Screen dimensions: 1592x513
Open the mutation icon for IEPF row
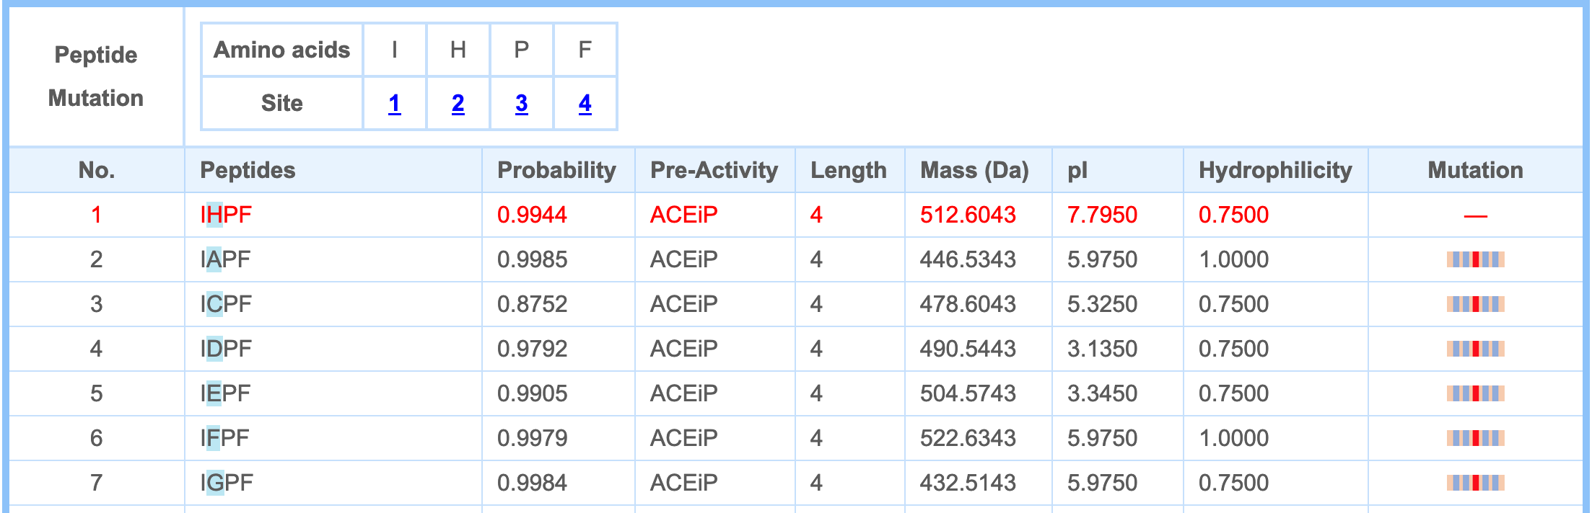pos(1475,393)
